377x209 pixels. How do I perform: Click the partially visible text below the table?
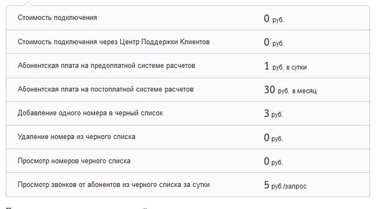(x=77, y=207)
